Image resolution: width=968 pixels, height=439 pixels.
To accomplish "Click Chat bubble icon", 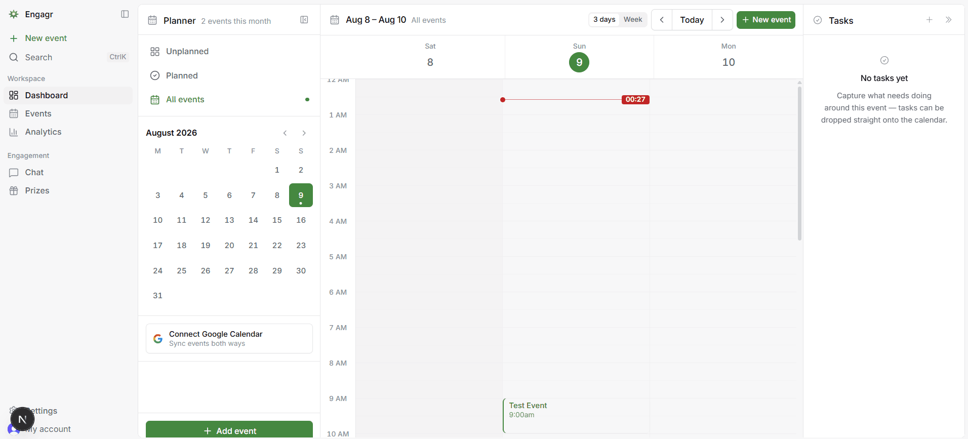I will click(14, 173).
